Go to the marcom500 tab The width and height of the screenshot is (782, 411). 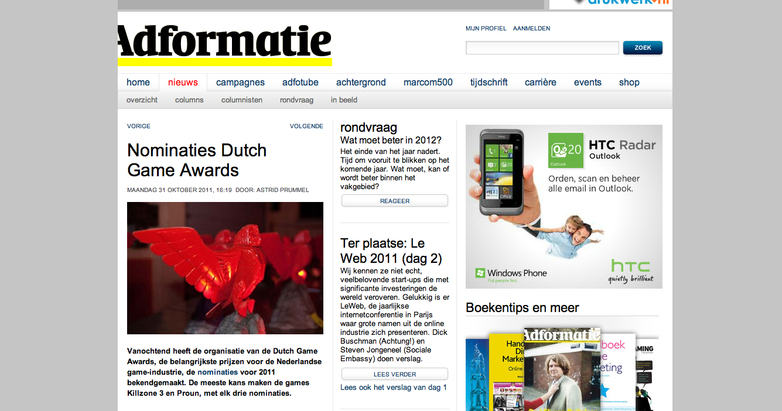coord(428,83)
